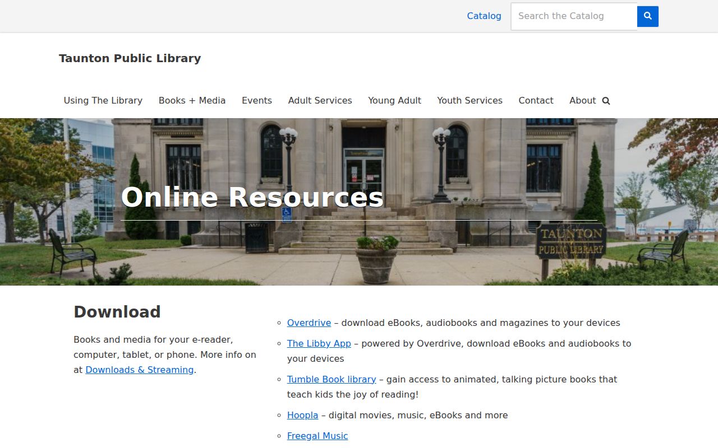Screen dimensions: 718x448
Task: Open the Hoopla link
Action: (x=303, y=416)
